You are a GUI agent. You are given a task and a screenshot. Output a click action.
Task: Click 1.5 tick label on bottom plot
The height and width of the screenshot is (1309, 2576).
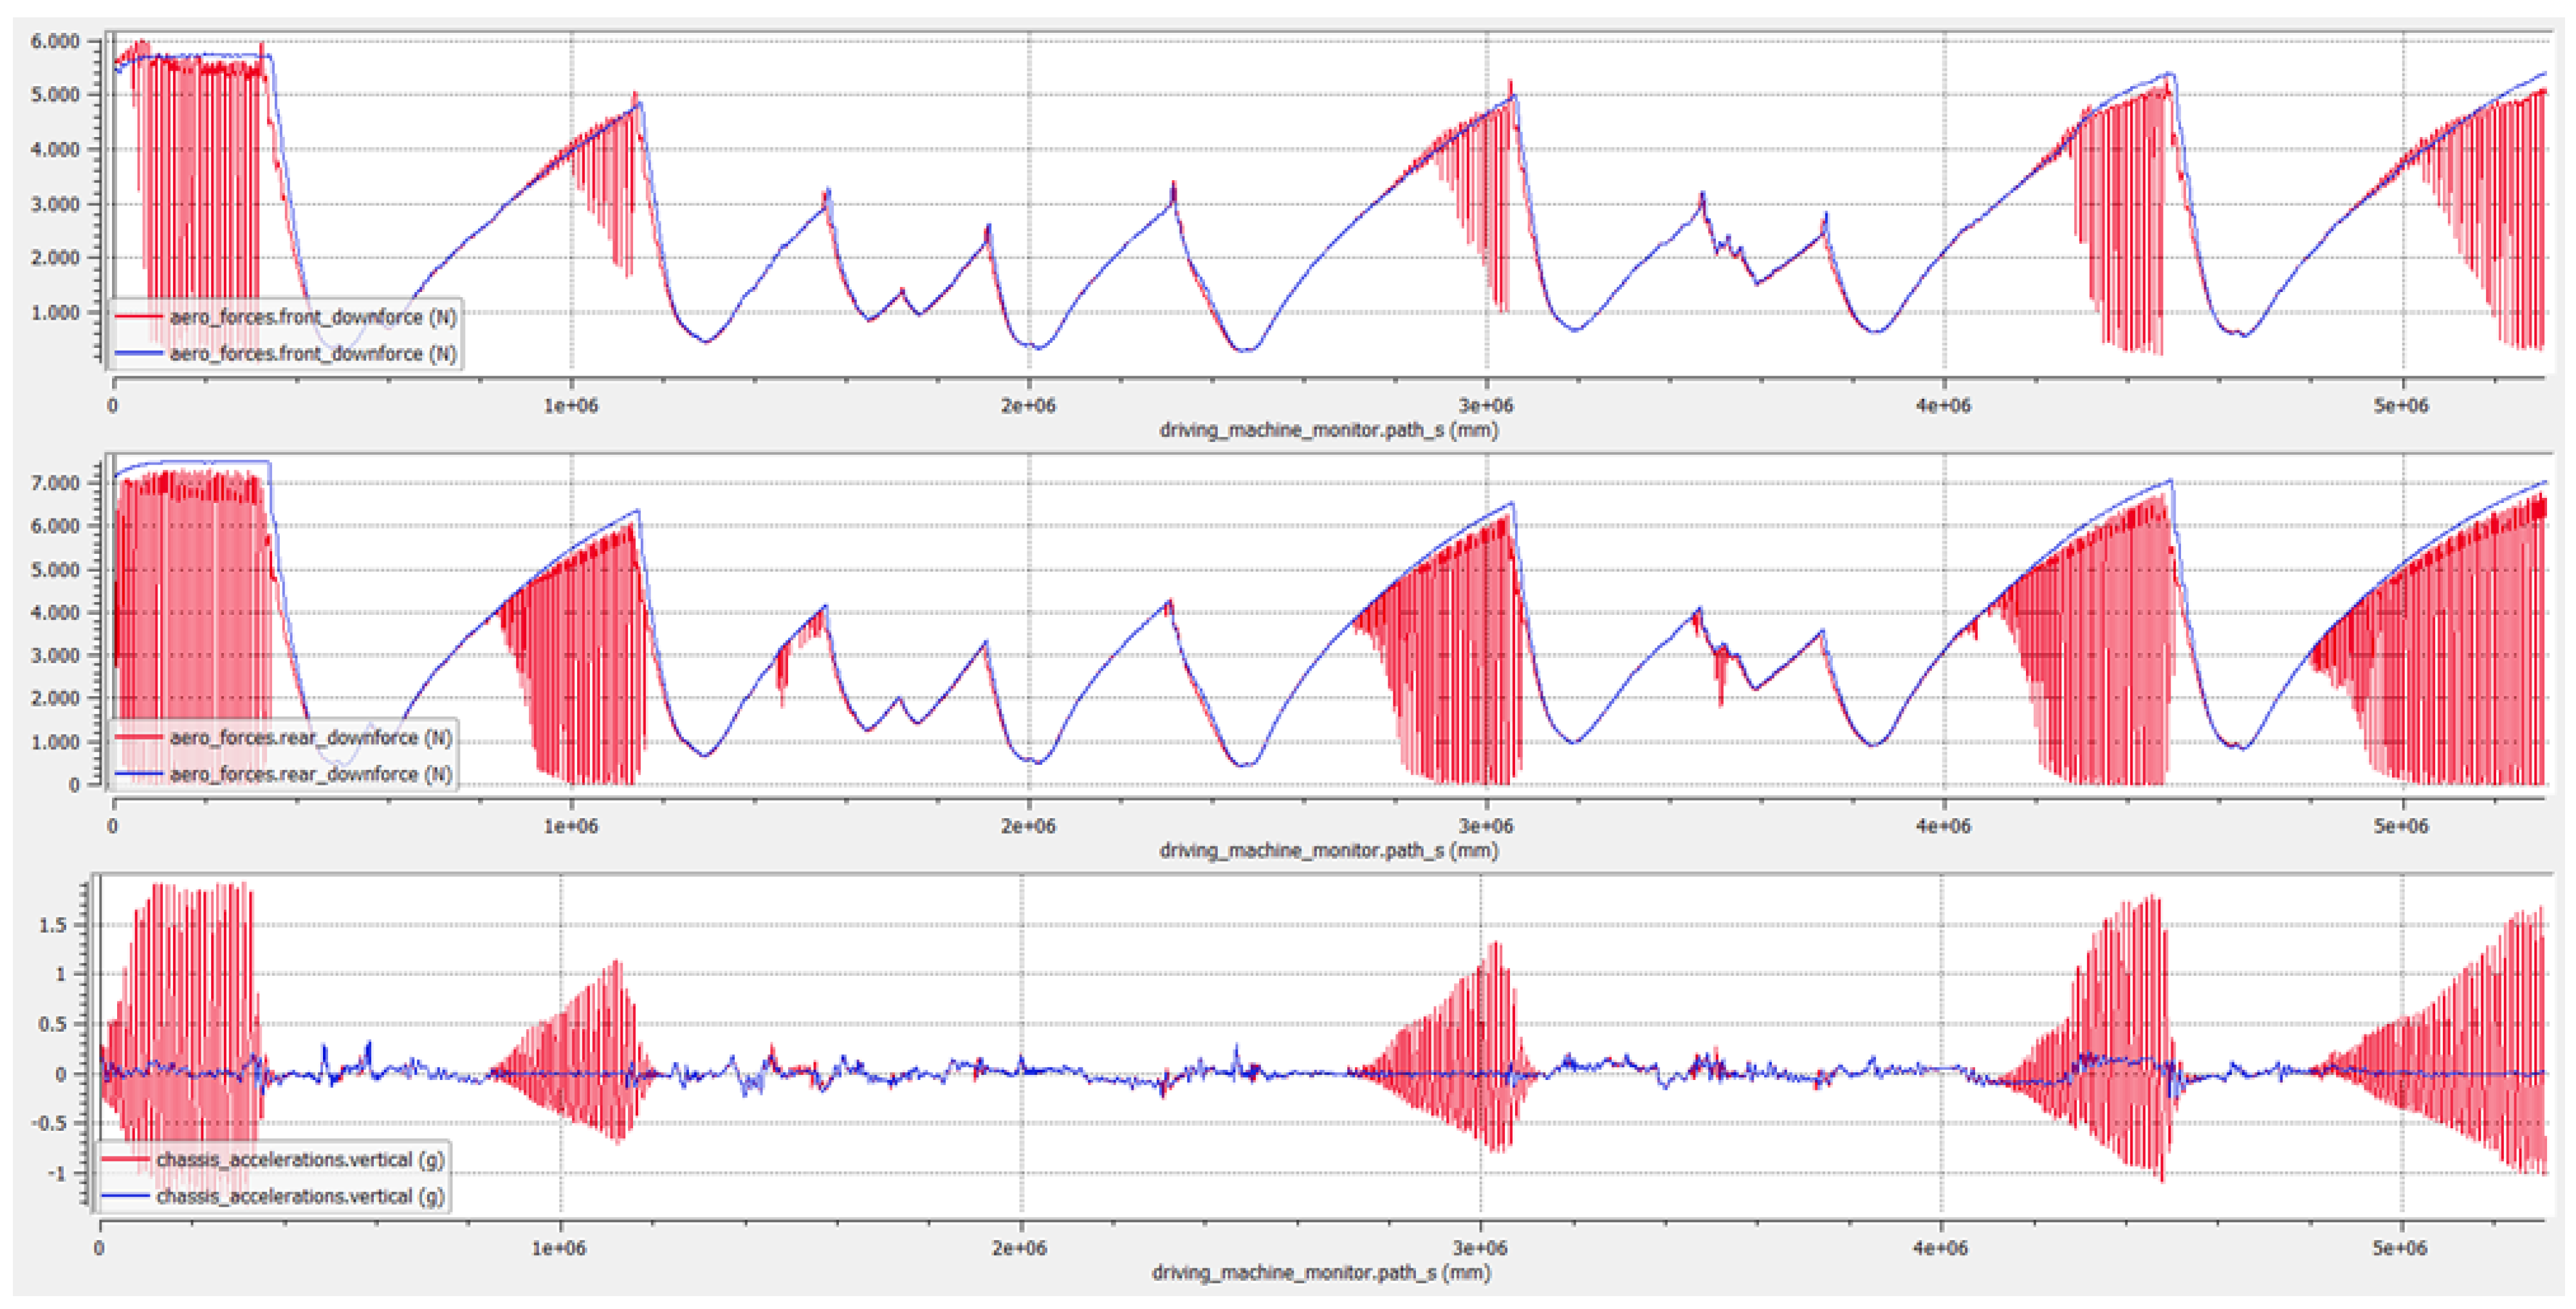[x=53, y=926]
